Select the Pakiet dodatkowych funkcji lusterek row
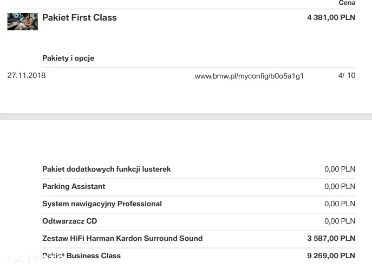 pos(199,169)
